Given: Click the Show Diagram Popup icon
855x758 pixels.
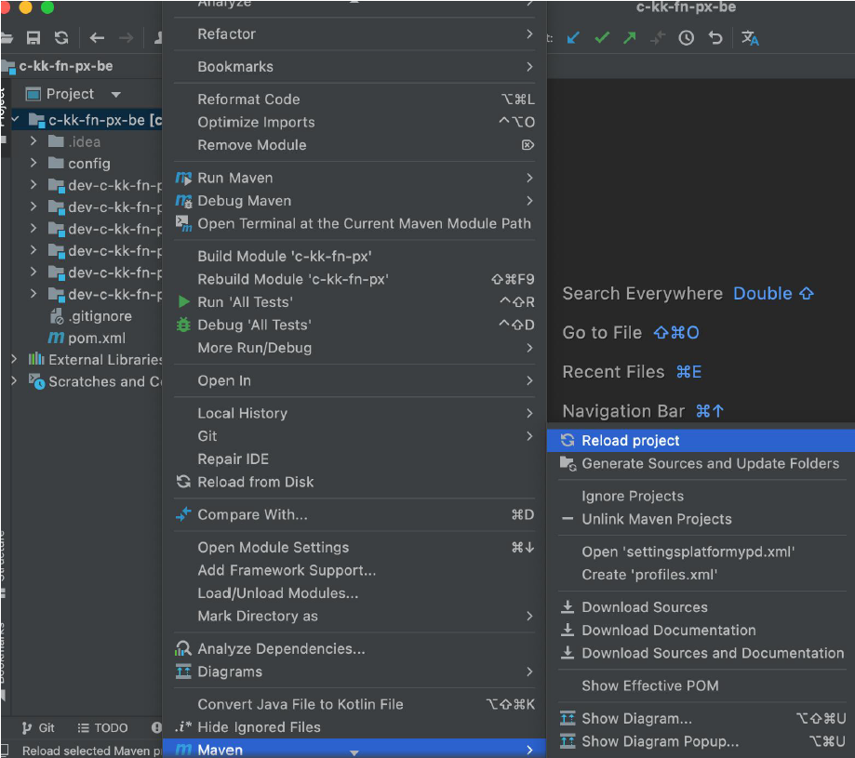Looking at the screenshot, I should (568, 741).
